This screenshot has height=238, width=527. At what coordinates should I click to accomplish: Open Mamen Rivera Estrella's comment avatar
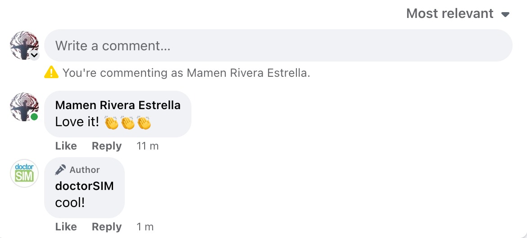23,106
